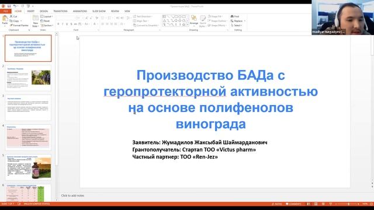Click the Numbering list button

coord(109,18)
